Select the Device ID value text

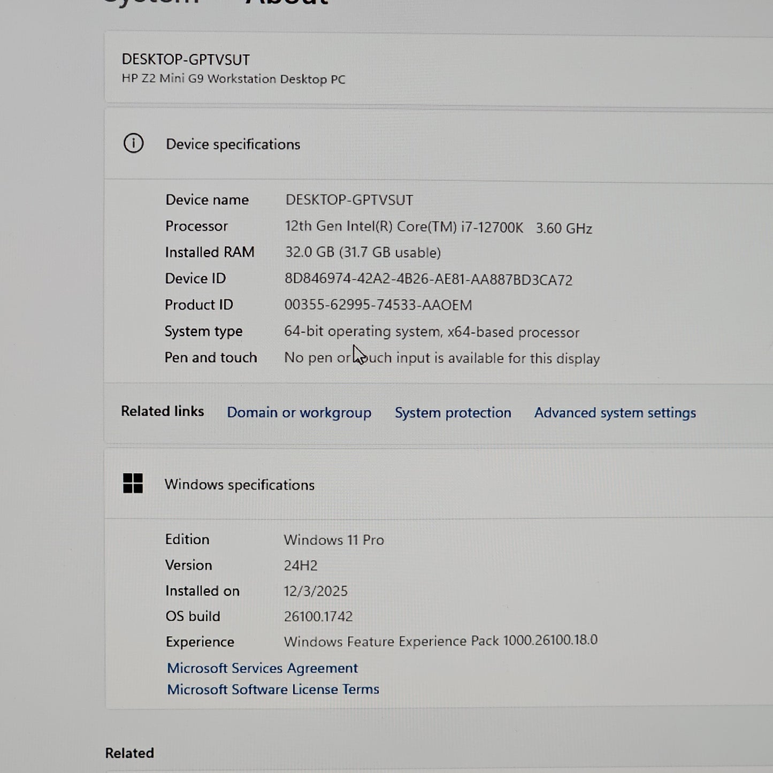(x=428, y=279)
